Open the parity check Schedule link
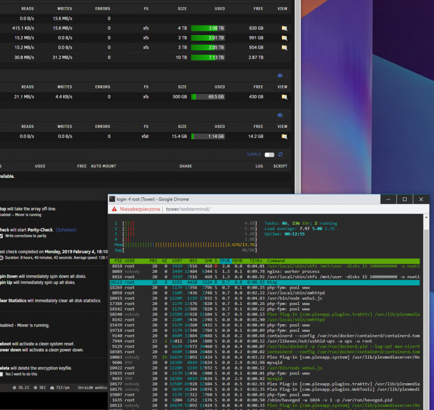The height and width of the screenshot is (410, 434). coord(66,230)
